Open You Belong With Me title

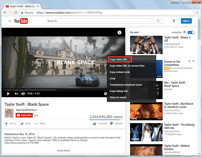[x=179, y=126]
